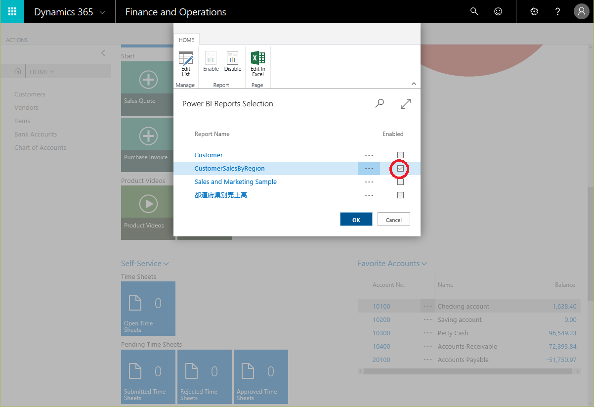Image resolution: width=594 pixels, height=407 pixels.
Task: Expand the HOME navigation dropdown
Action: [42, 72]
